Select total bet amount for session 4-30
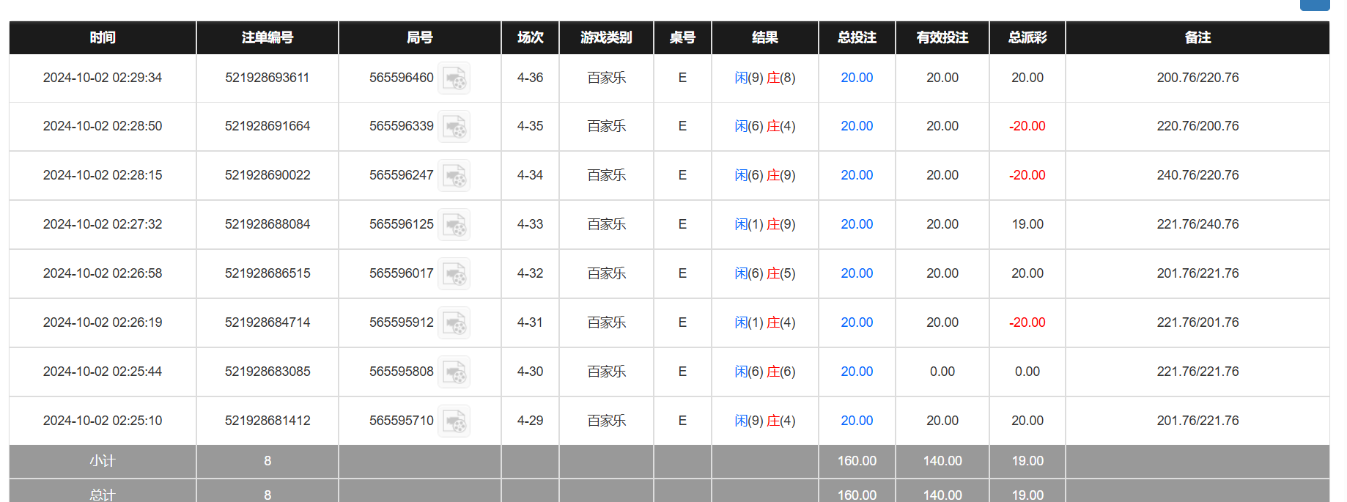Viewport: 1347px width, 502px height. point(856,372)
